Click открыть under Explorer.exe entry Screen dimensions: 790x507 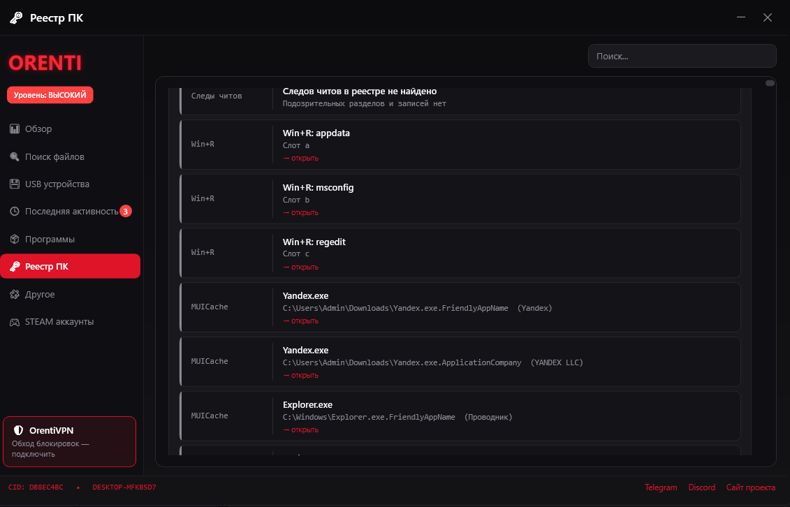point(301,429)
